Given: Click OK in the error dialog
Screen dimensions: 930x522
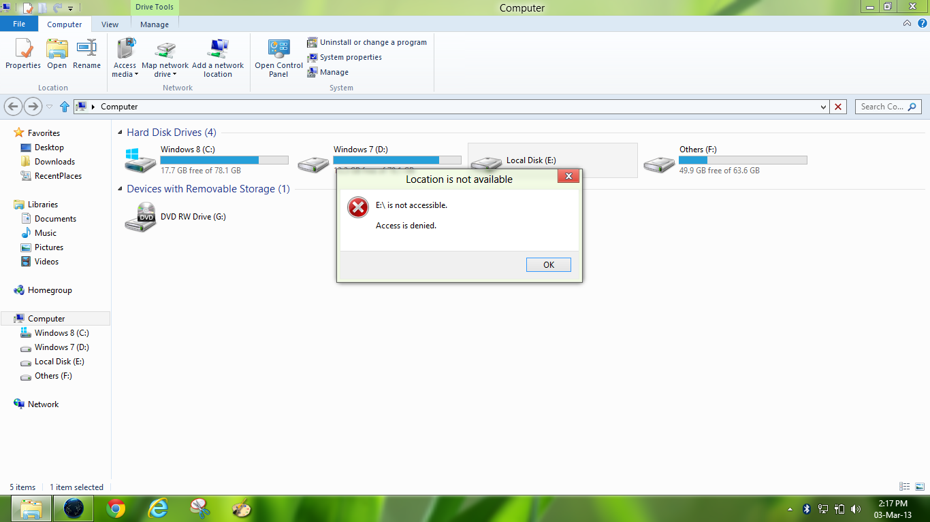Looking at the screenshot, I should [549, 265].
